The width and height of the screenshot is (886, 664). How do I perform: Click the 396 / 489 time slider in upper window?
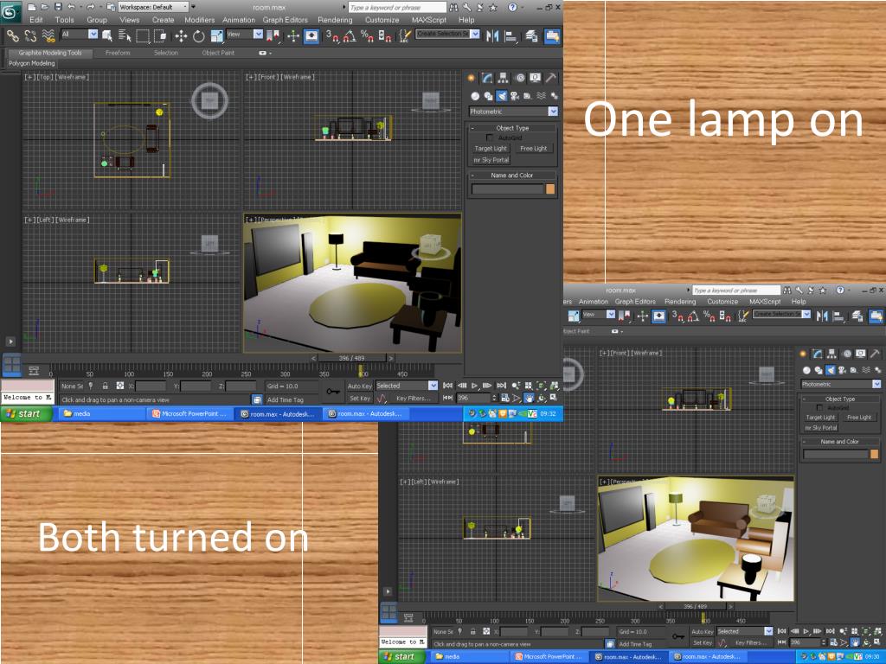[x=351, y=358]
